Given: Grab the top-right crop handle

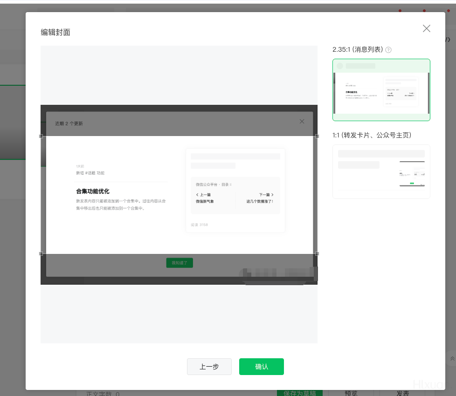Looking at the screenshot, I should click(317, 136).
